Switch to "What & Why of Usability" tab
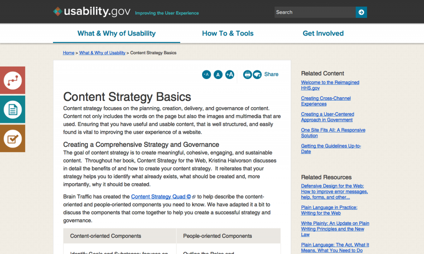 coord(116,33)
